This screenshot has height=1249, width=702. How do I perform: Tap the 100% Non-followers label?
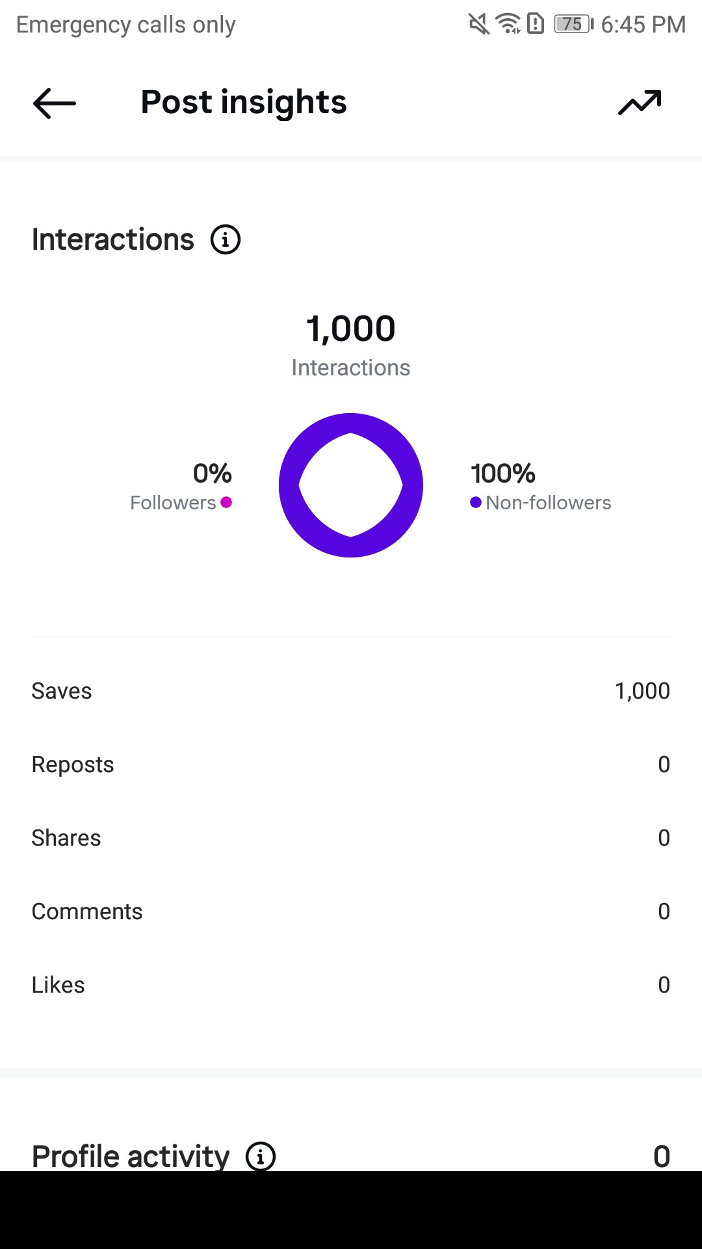click(x=541, y=487)
